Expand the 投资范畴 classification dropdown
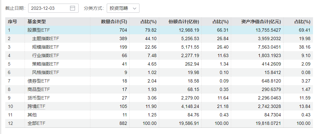Screen dimensions: 314x134 tap(123, 8)
